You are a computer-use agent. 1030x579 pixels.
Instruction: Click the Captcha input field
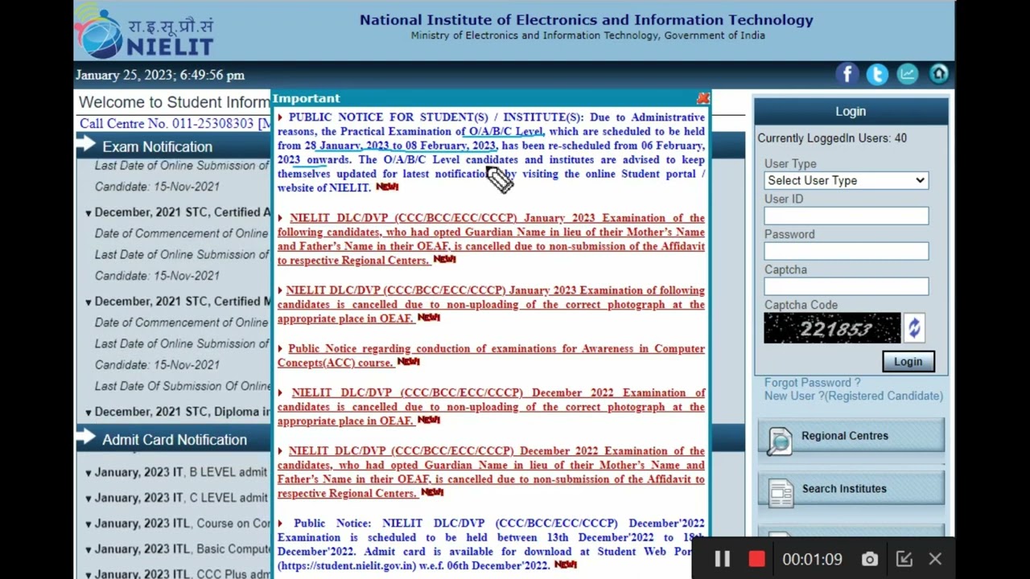[846, 286]
